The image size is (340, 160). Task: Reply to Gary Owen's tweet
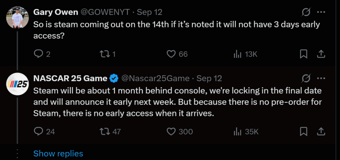(39, 54)
